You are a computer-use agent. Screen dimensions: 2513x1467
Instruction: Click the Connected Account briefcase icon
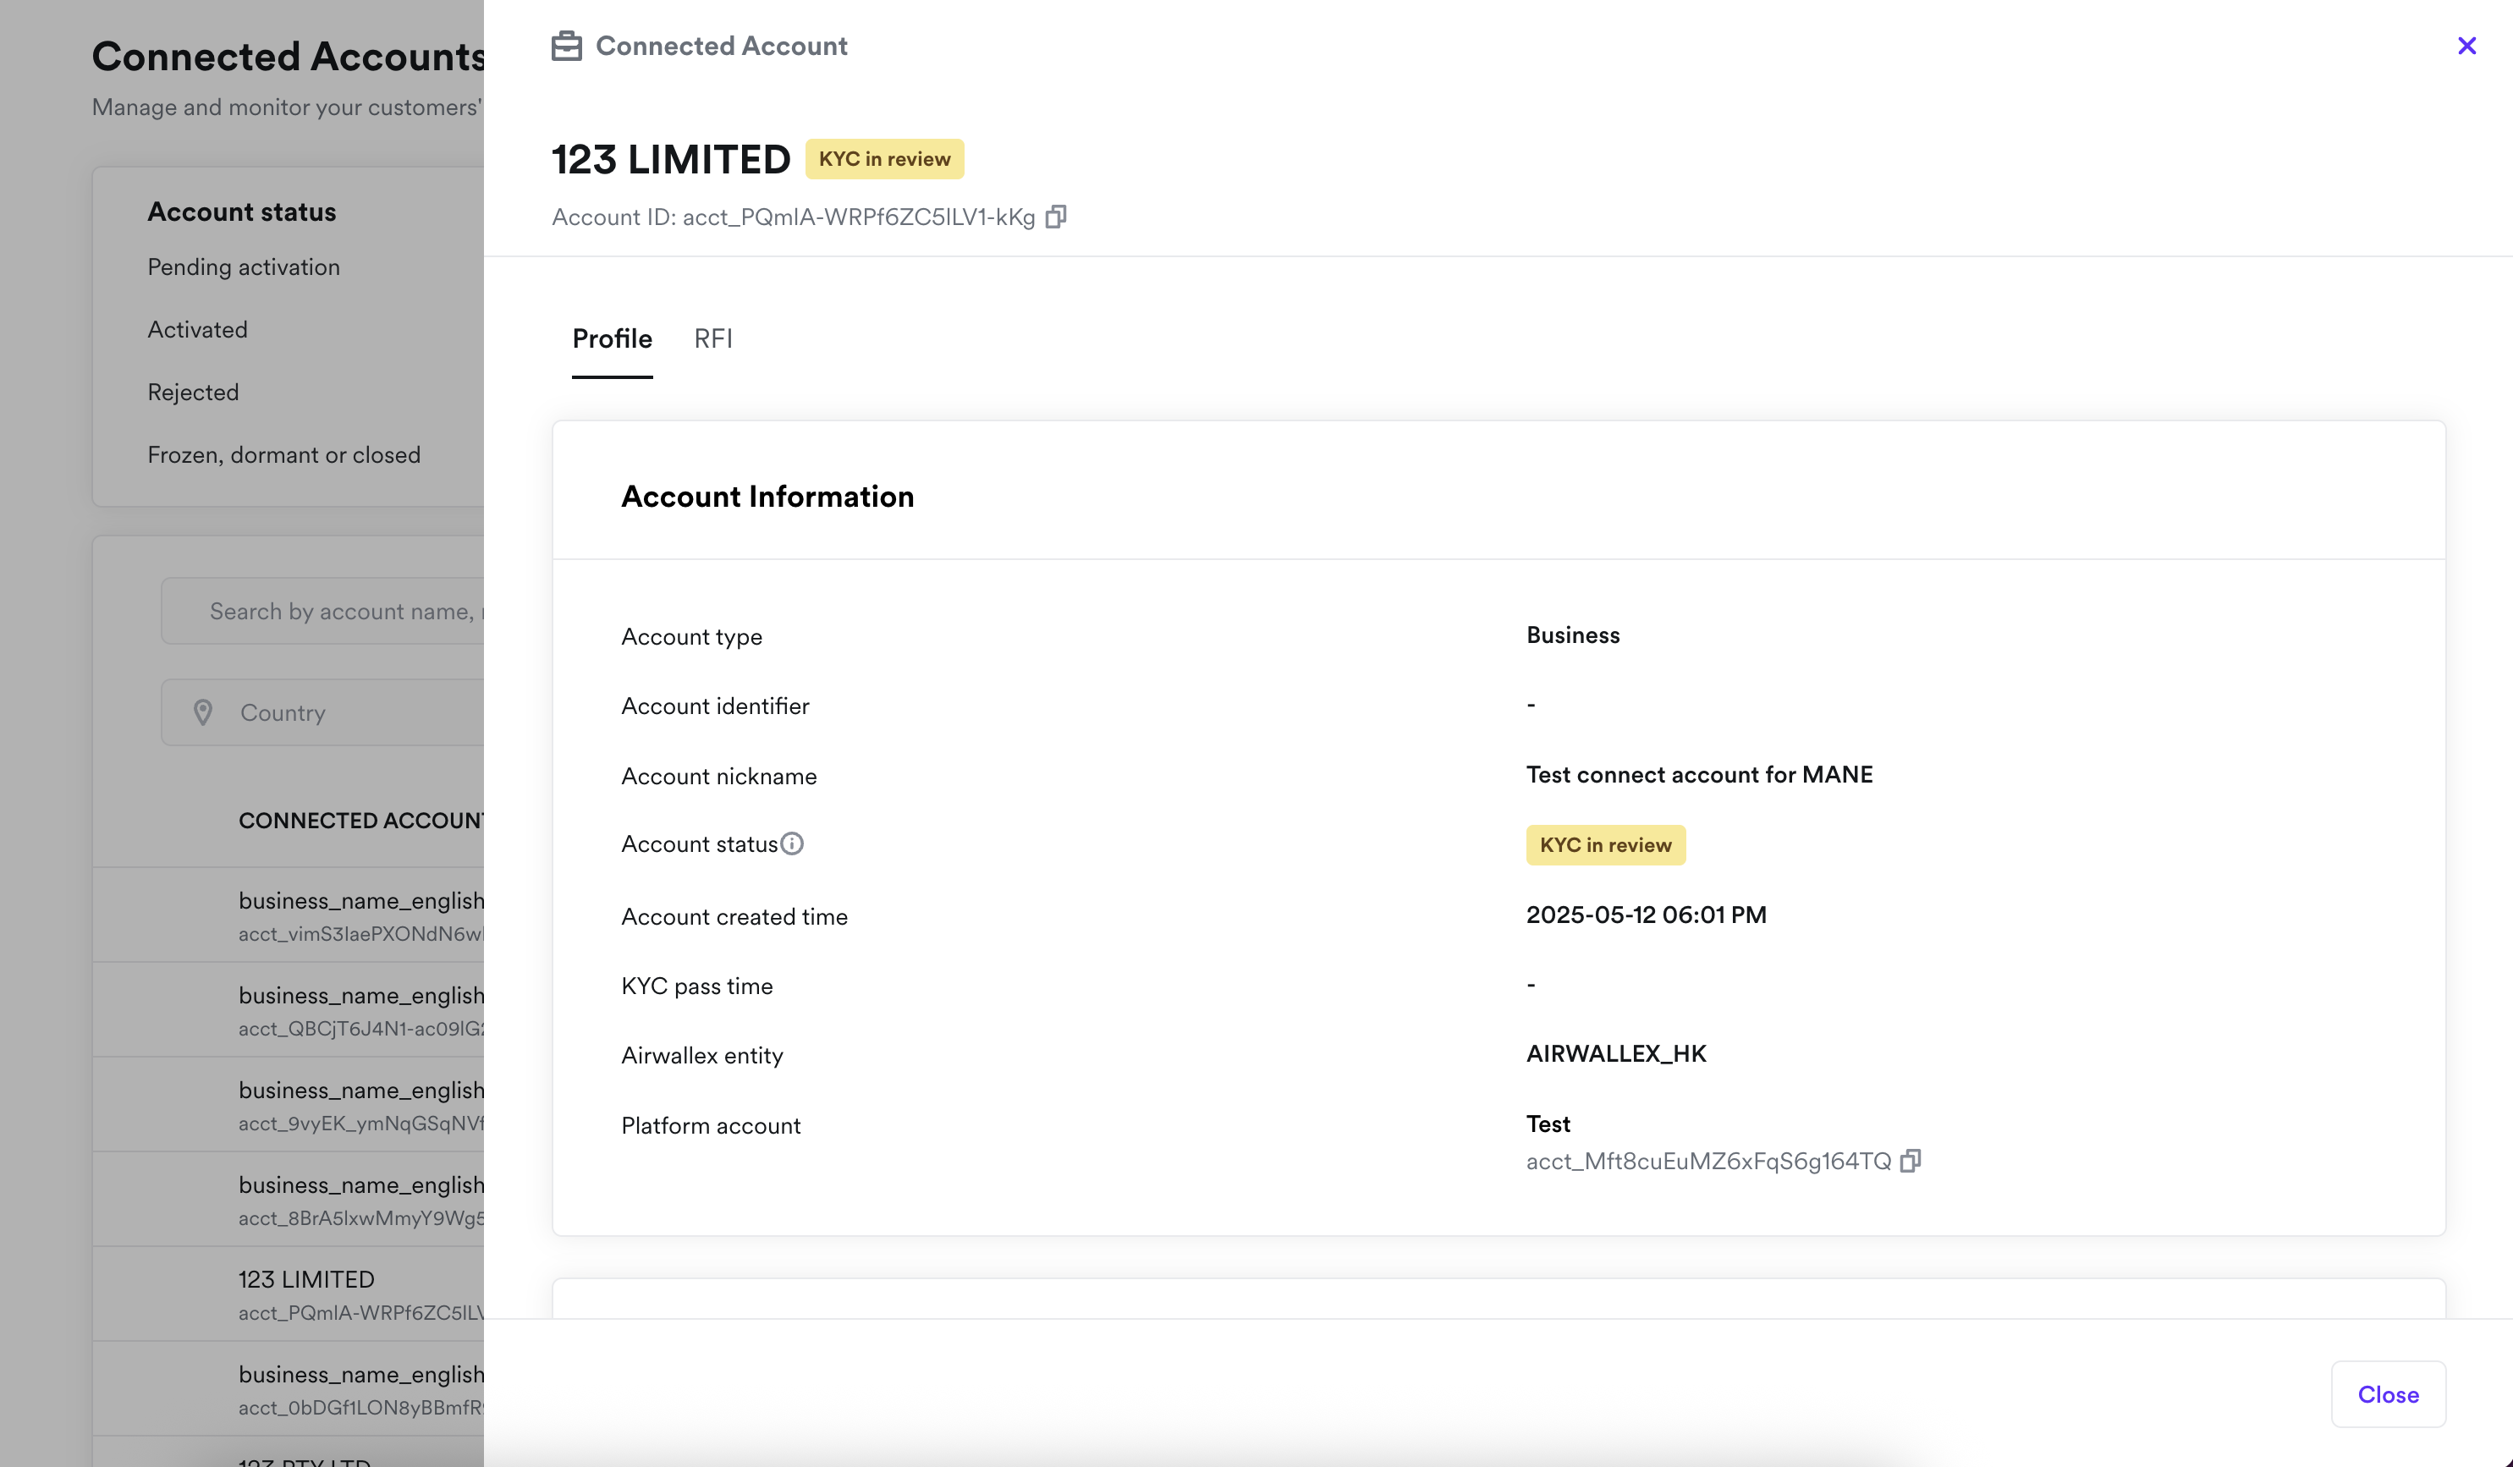pos(566,46)
